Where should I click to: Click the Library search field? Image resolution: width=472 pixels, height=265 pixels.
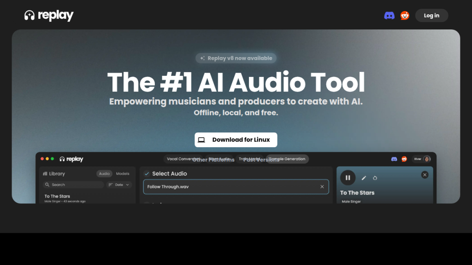point(74,184)
